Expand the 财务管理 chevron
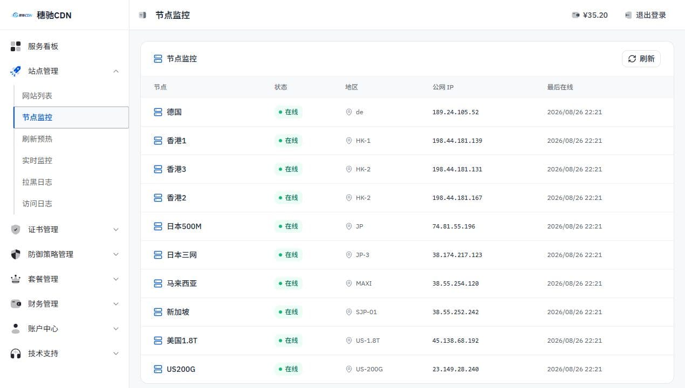The image size is (685, 388). coord(116,304)
